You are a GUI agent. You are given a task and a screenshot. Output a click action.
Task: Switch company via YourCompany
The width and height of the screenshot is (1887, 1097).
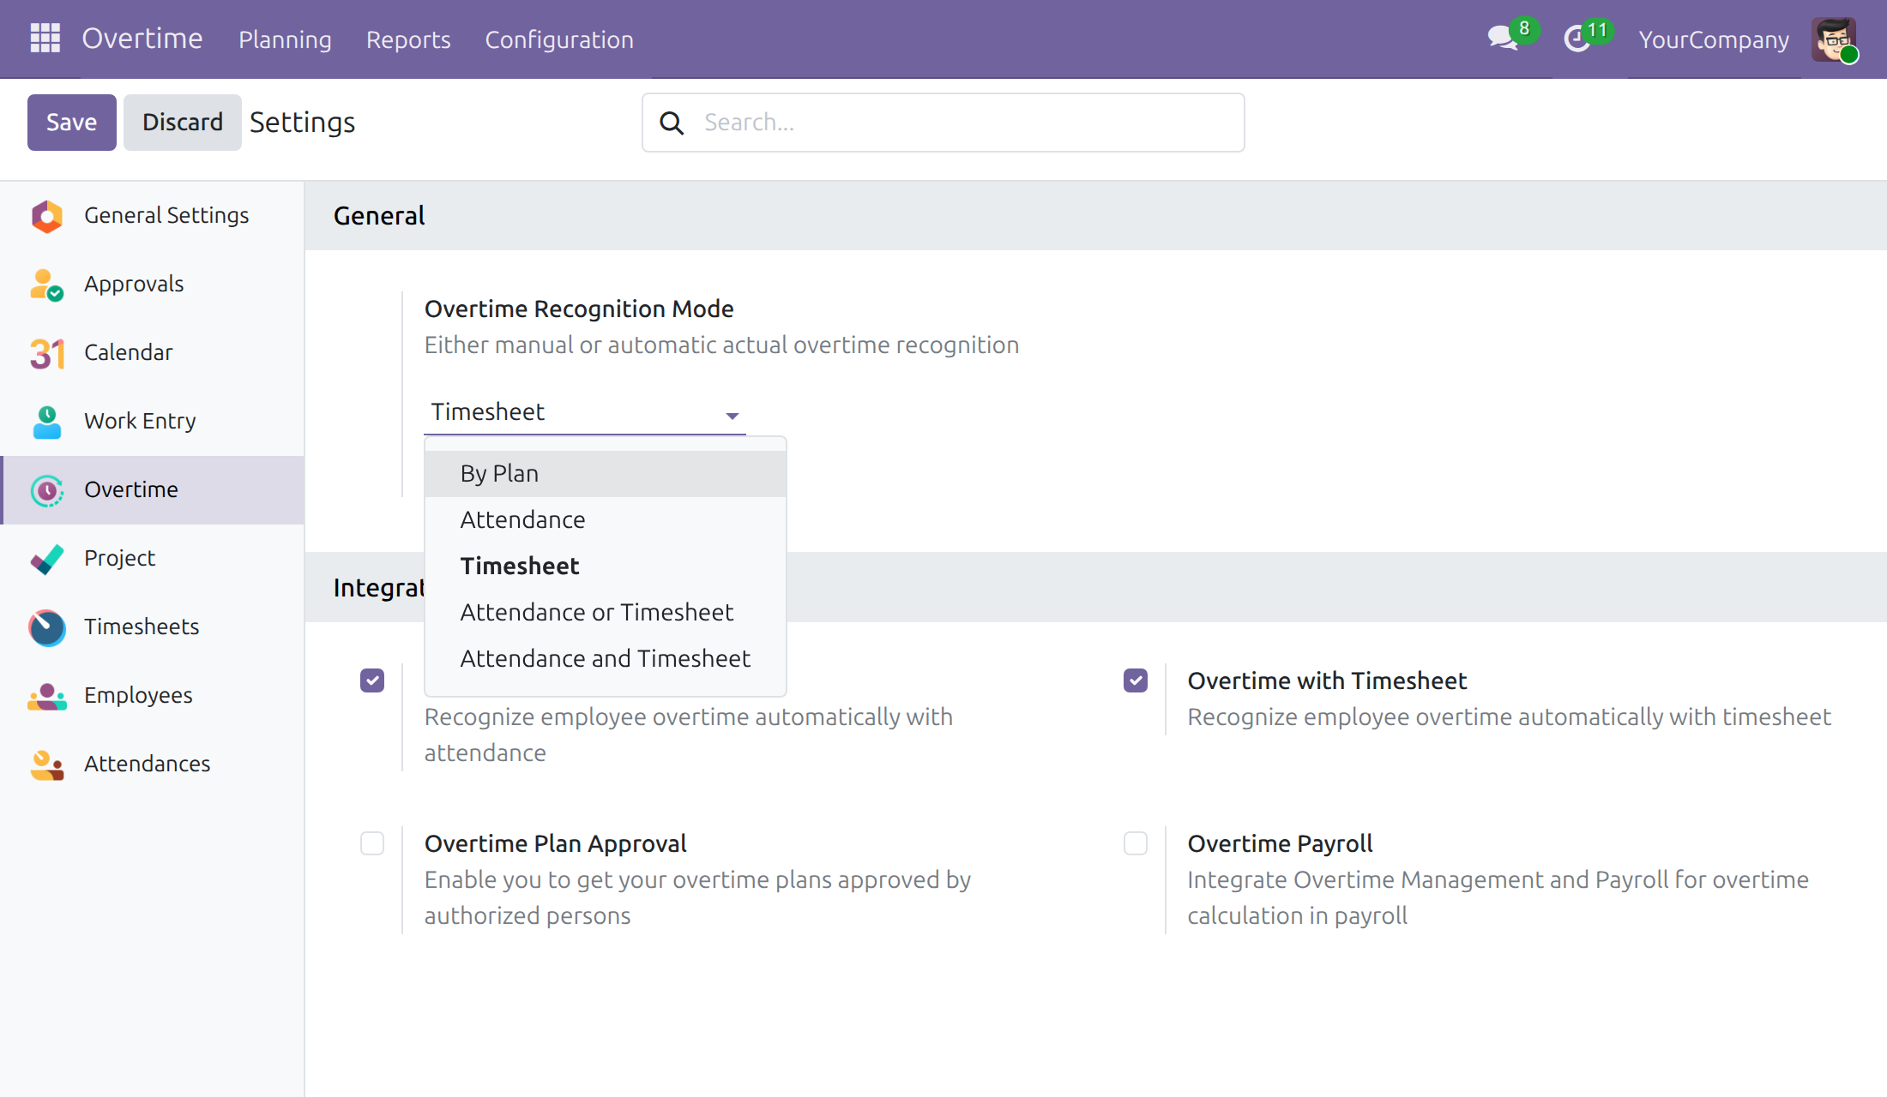(1714, 39)
